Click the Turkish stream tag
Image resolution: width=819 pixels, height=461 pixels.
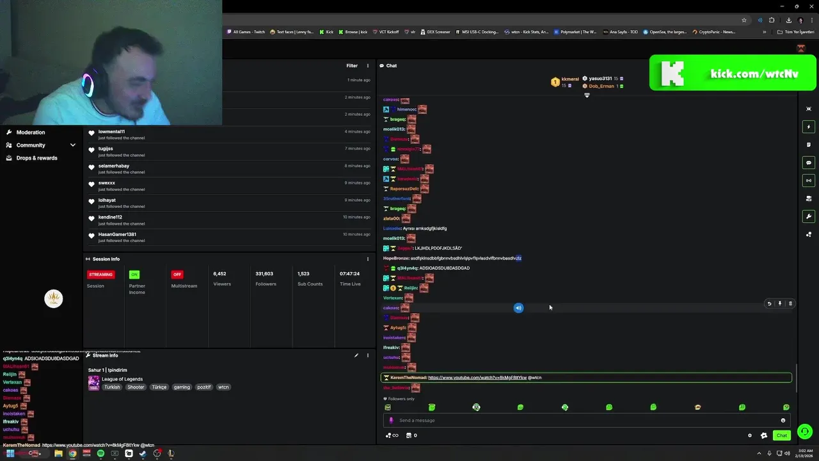pos(112,387)
